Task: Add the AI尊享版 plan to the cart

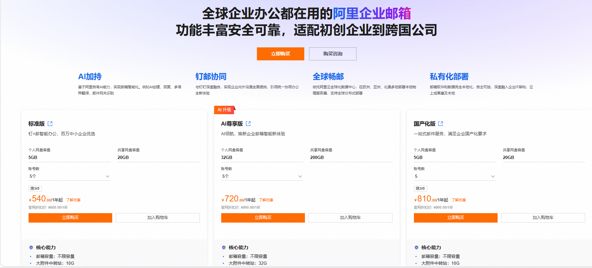Action: click(x=350, y=218)
